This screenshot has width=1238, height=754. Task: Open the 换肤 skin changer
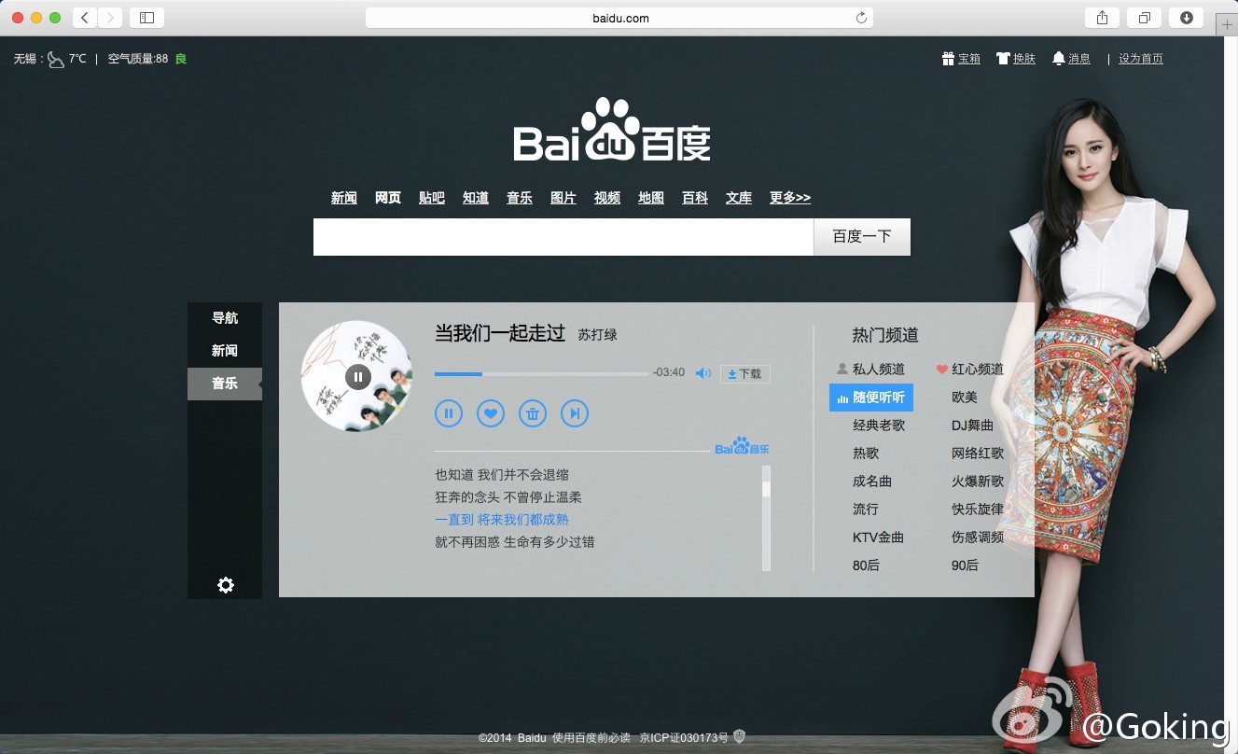tap(1016, 58)
